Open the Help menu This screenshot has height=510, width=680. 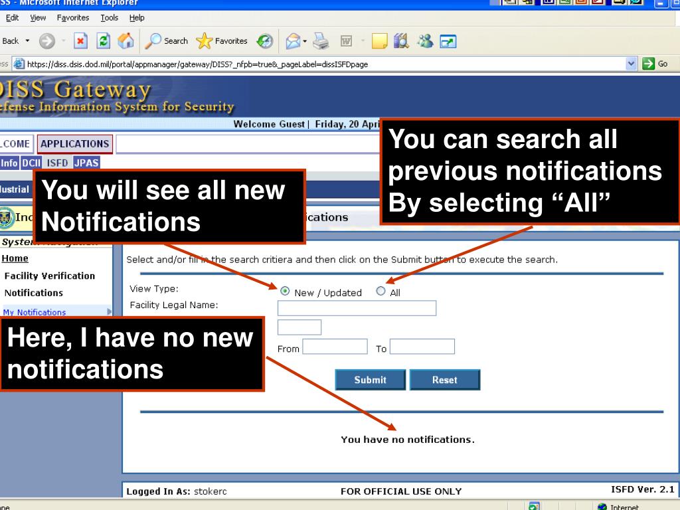pyautogui.click(x=137, y=18)
